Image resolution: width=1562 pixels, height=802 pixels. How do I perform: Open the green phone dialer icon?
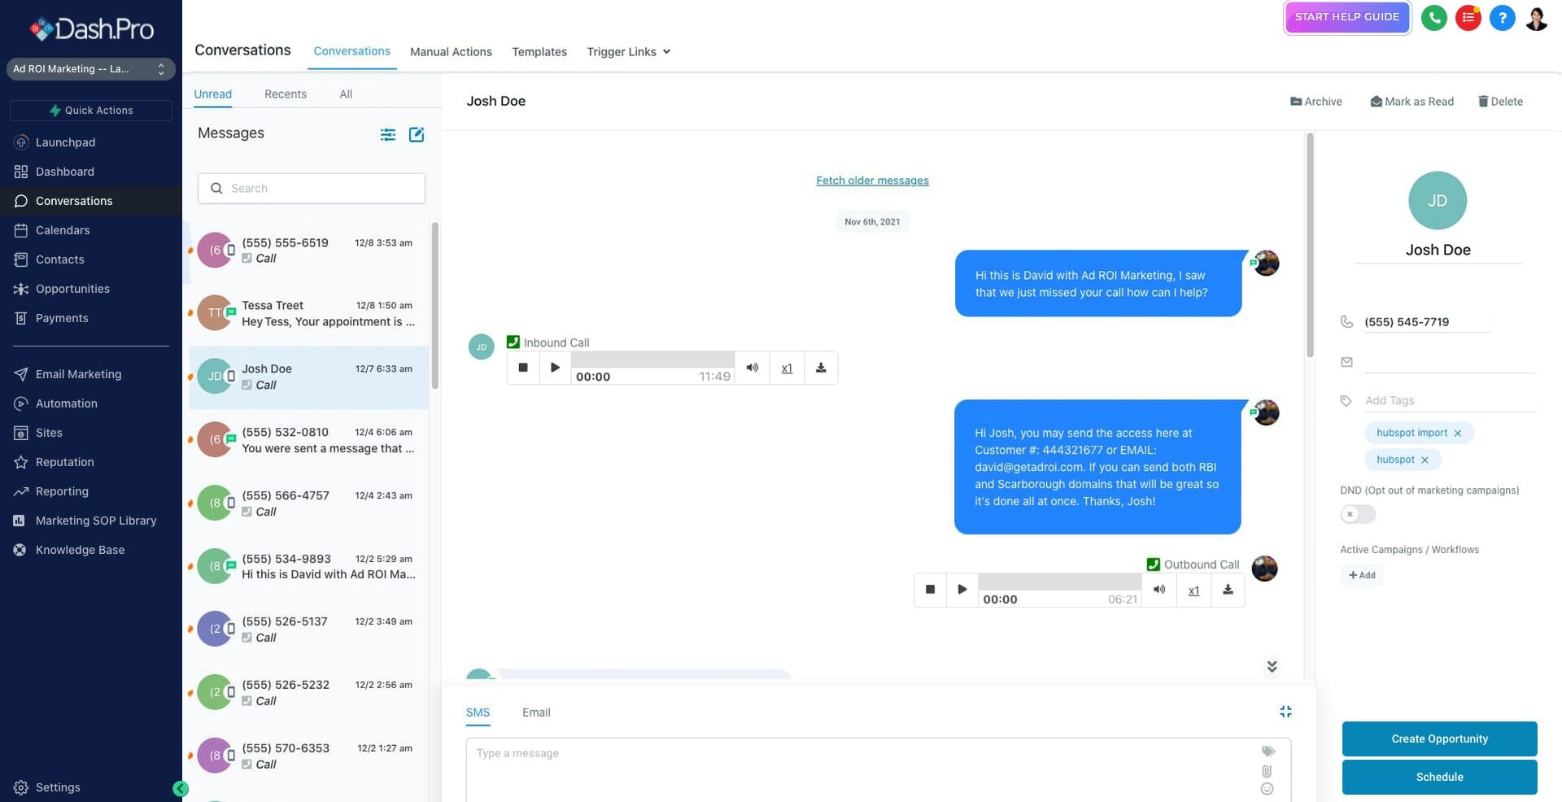click(1433, 17)
